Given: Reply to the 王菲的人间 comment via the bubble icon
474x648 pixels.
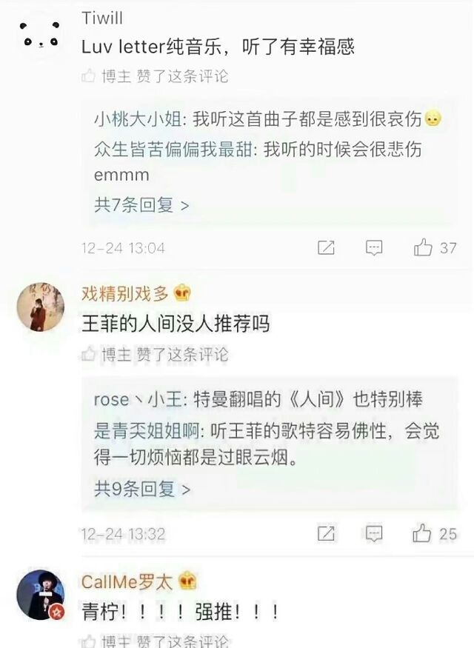Looking at the screenshot, I should click(374, 533).
